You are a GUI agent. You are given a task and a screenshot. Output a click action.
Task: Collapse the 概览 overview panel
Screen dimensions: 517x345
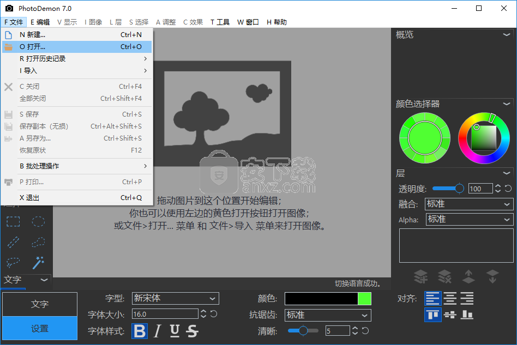[507, 34]
